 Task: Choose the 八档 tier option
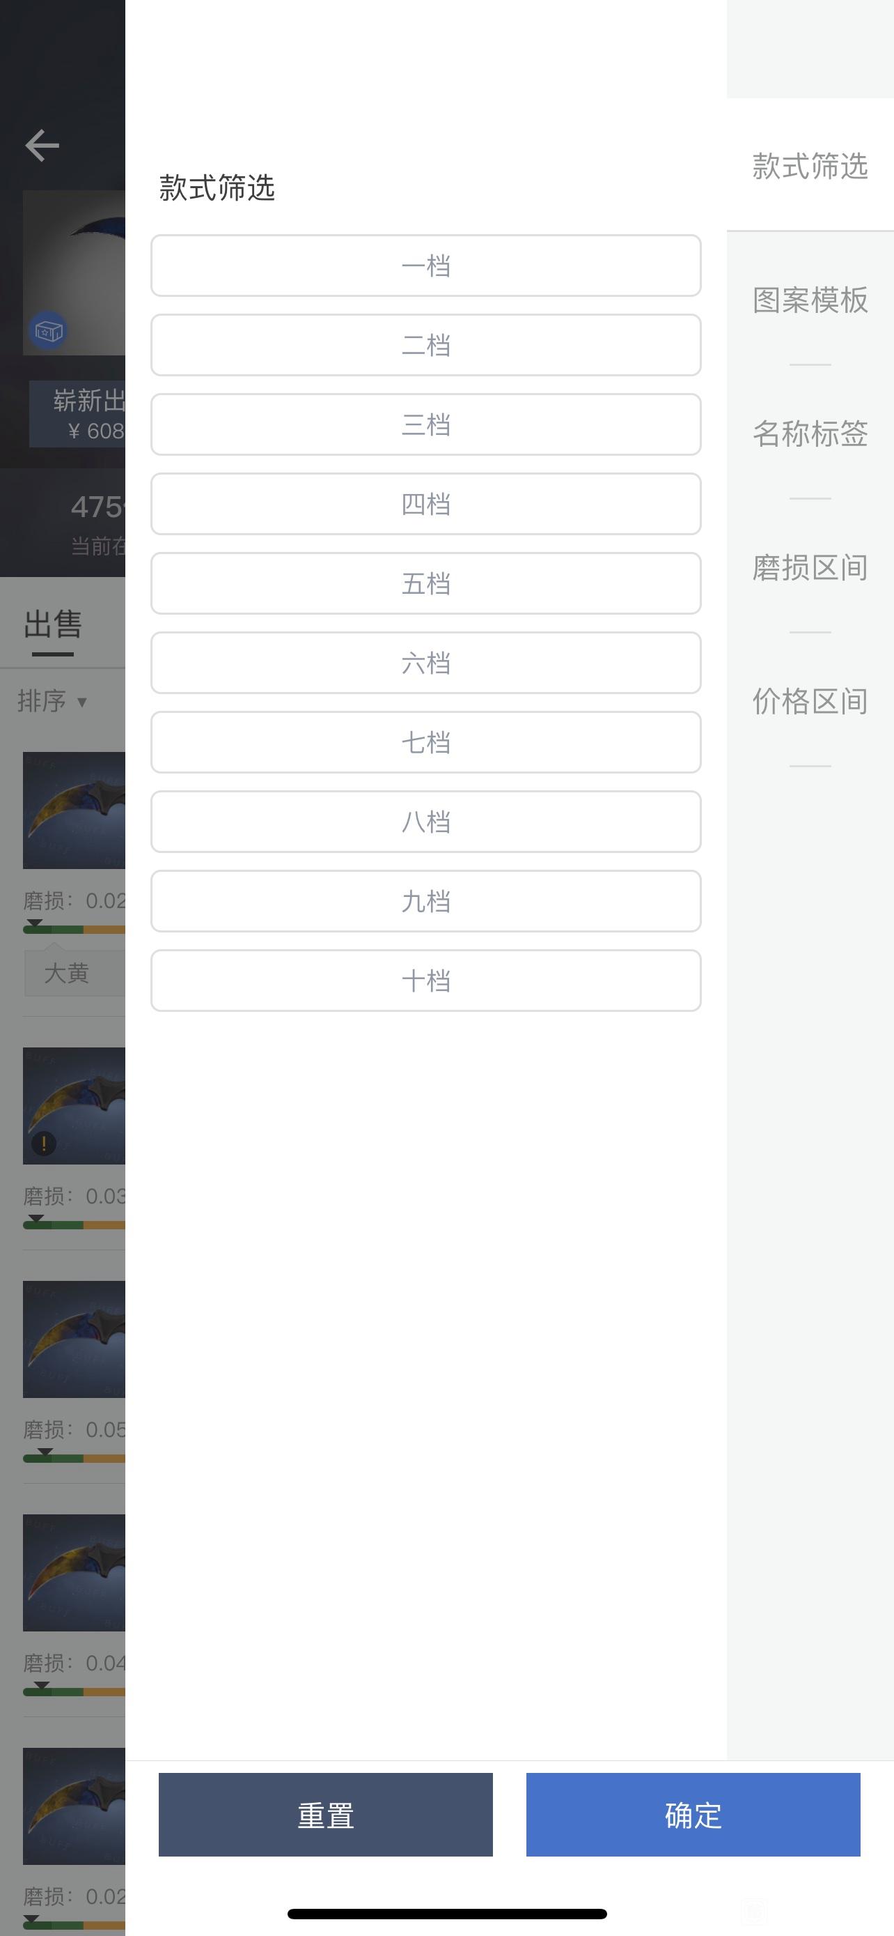425,822
